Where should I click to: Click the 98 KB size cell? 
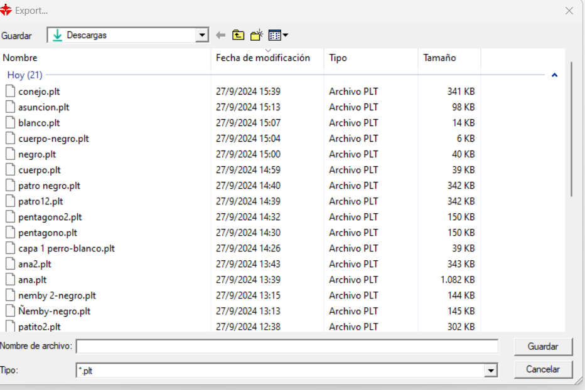[x=463, y=107]
